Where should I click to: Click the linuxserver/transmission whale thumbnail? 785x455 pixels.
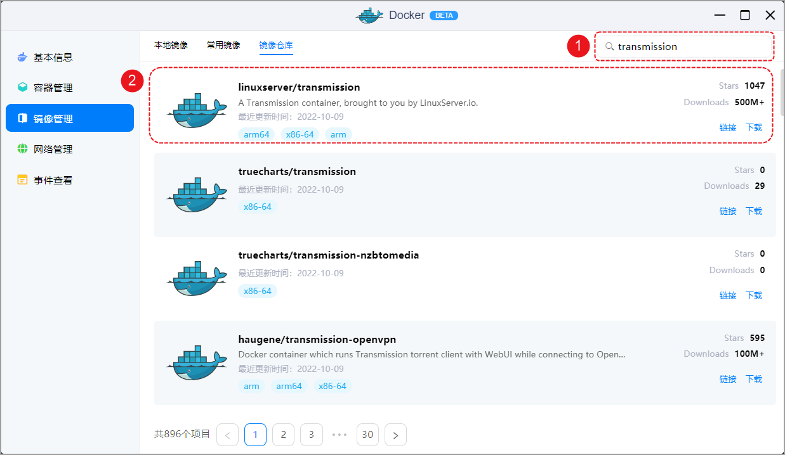(197, 109)
